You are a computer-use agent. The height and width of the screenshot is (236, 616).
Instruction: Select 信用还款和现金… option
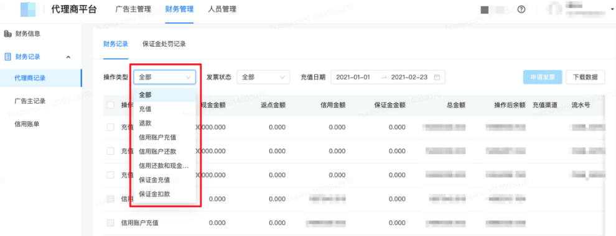[x=165, y=166]
